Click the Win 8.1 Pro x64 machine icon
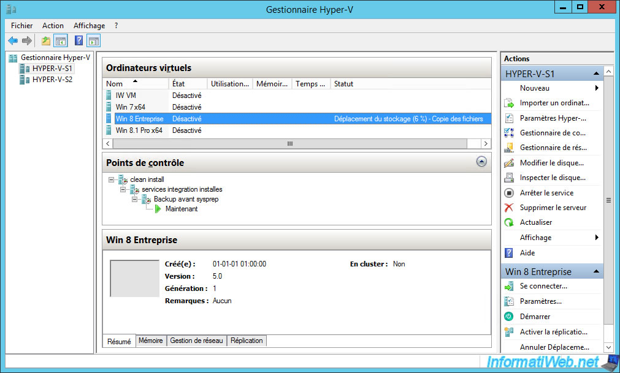This screenshot has height=373, width=620. click(x=109, y=130)
